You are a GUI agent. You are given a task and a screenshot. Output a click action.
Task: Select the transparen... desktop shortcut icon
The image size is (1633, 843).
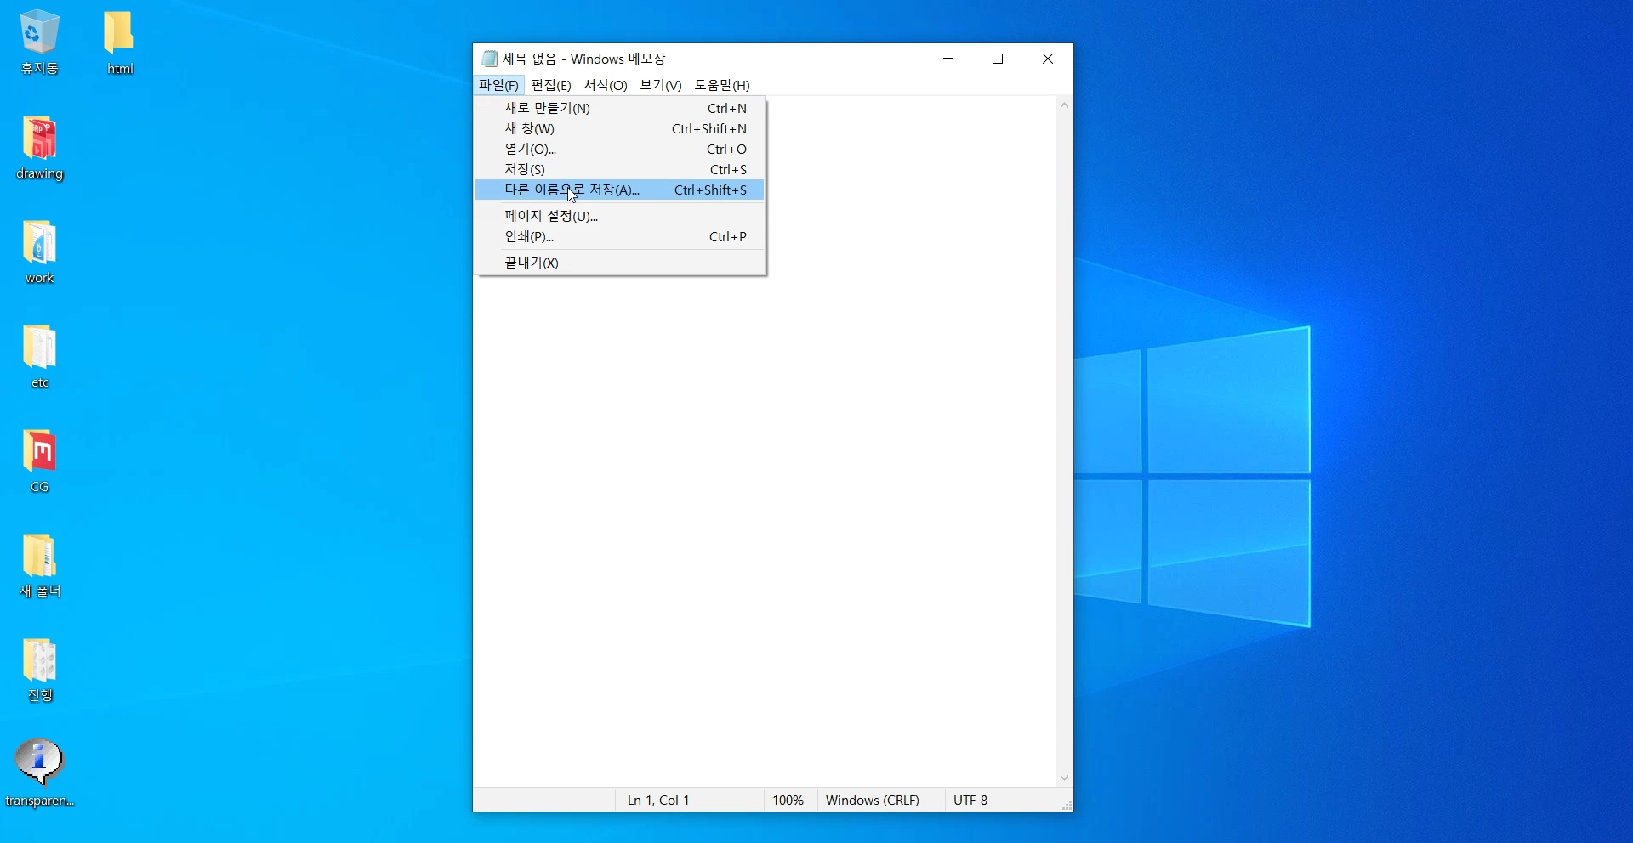click(x=39, y=773)
